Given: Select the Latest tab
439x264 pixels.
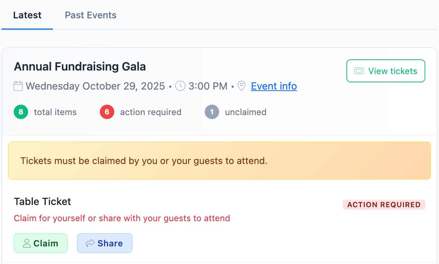Looking at the screenshot, I should 27,15.
